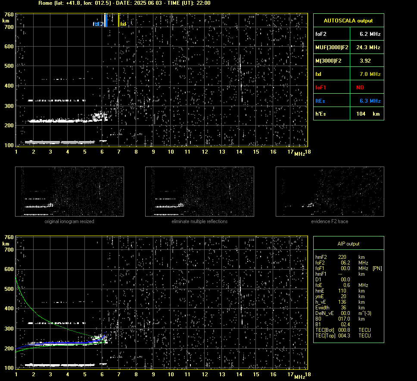This screenshot has height=381, width=417.
Task: Select the TEC[Top] '004.3 TECU' row
Action: [343, 336]
